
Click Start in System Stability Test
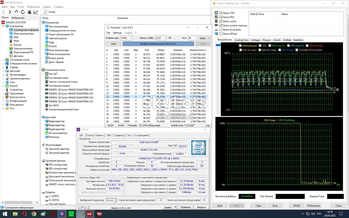point(220,206)
